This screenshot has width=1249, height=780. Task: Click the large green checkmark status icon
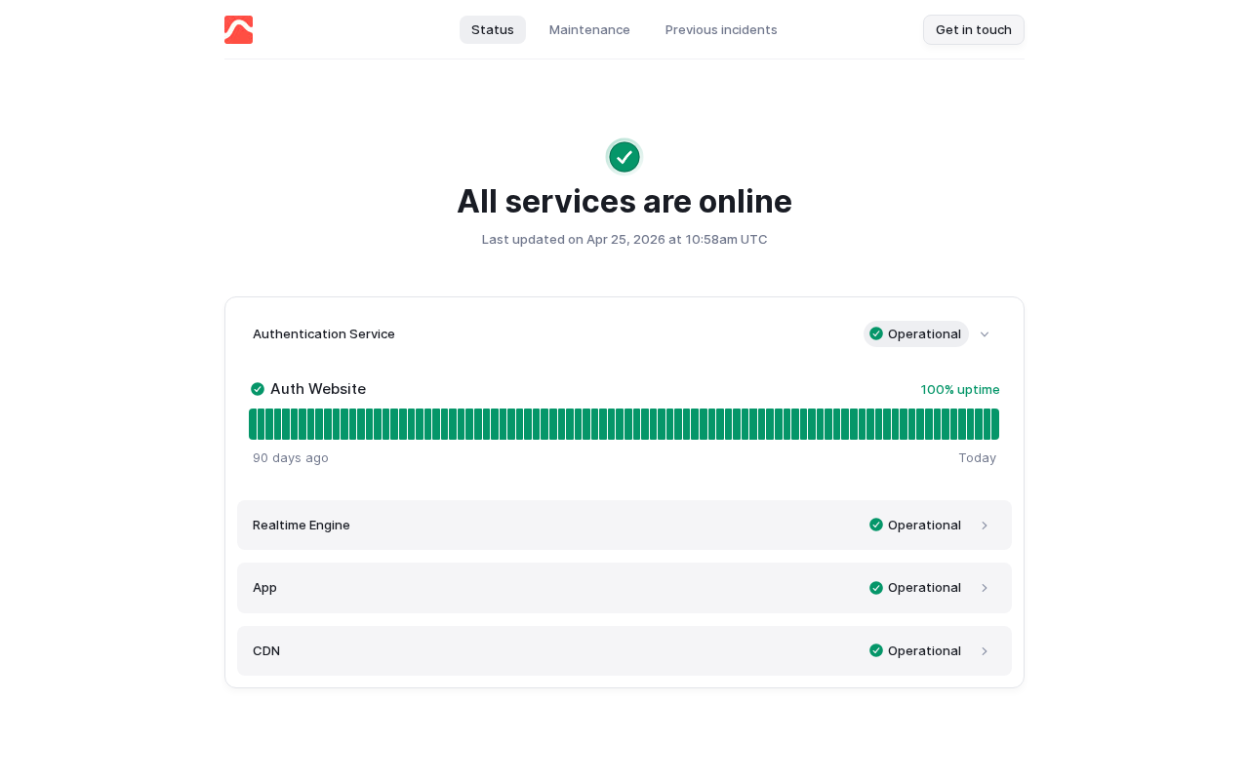[x=624, y=157]
